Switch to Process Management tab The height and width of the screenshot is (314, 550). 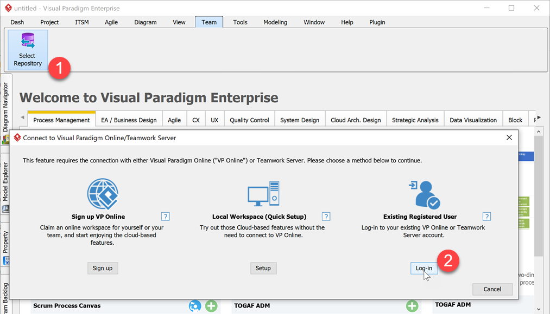[x=61, y=120]
